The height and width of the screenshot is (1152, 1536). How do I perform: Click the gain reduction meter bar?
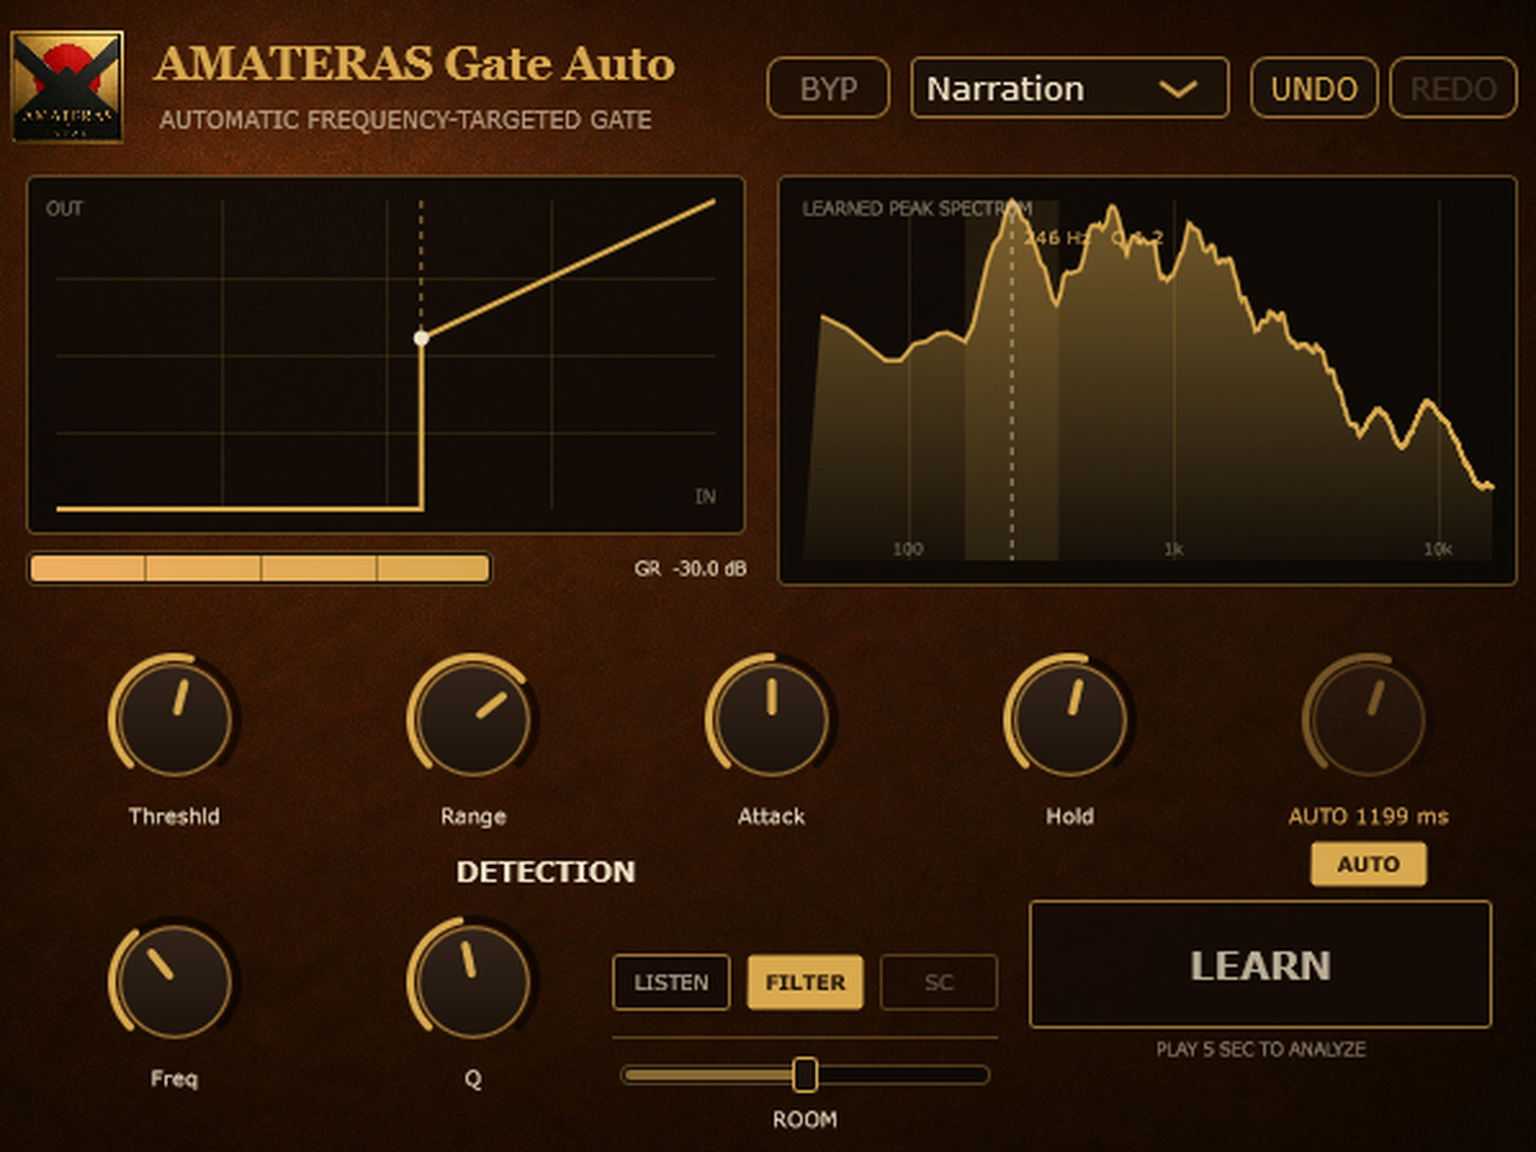point(260,568)
